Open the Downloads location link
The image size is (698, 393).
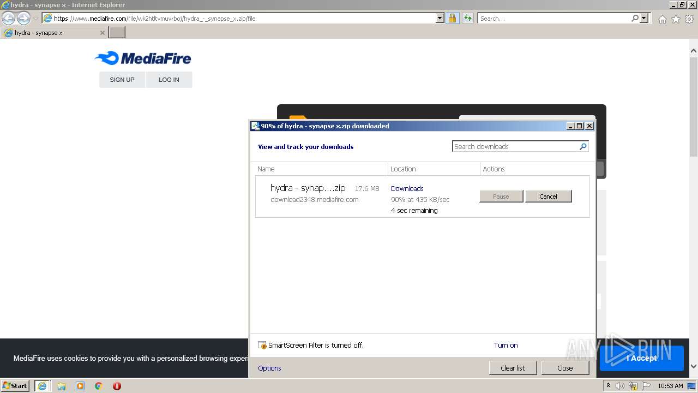407,188
